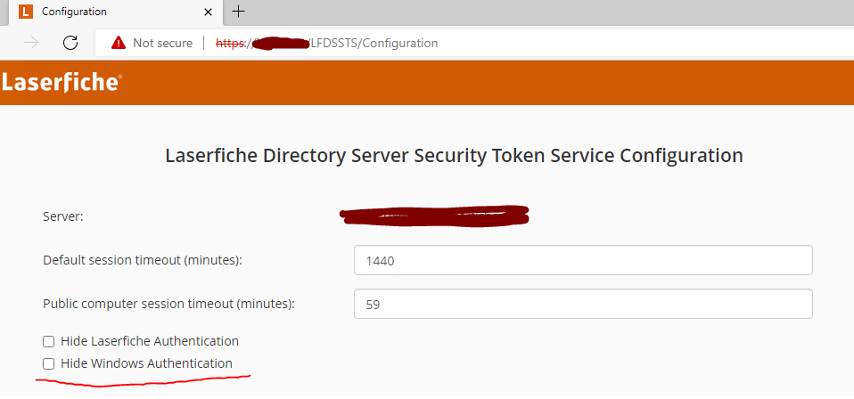This screenshot has height=399, width=854.
Task: Focus the public computer session timeout field
Action: click(583, 304)
